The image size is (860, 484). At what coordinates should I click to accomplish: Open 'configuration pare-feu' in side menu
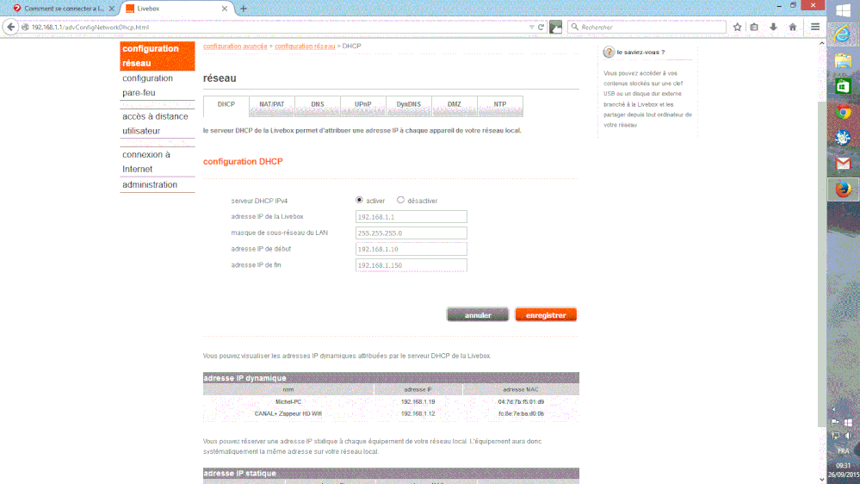[158, 85]
